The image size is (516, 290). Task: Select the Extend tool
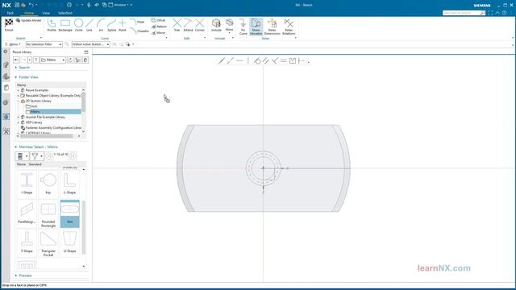(x=188, y=25)
